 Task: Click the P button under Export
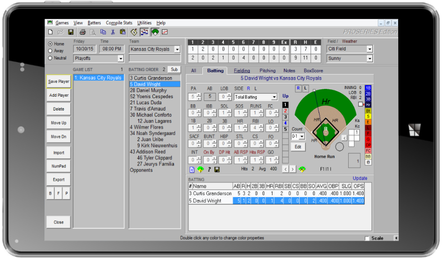click(66, 193)
